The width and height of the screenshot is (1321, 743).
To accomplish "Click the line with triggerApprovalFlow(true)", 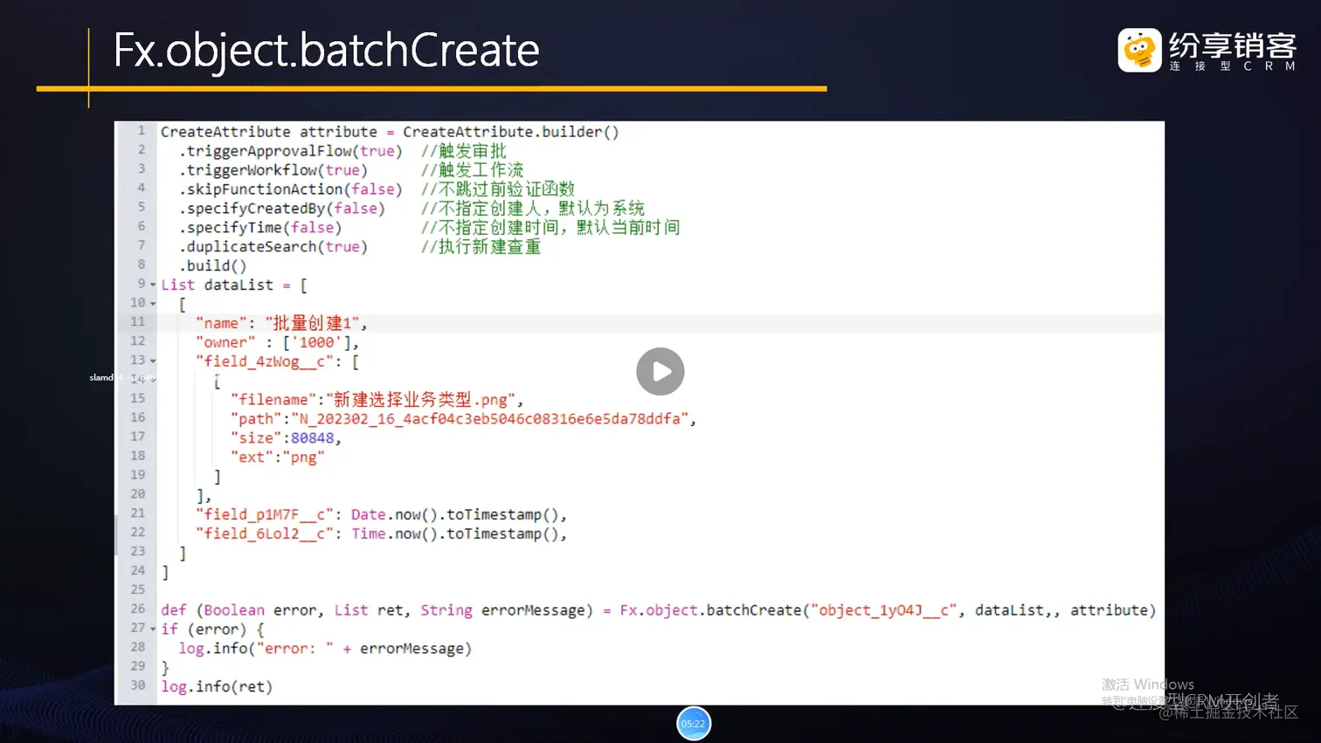I will click(291, 151).
